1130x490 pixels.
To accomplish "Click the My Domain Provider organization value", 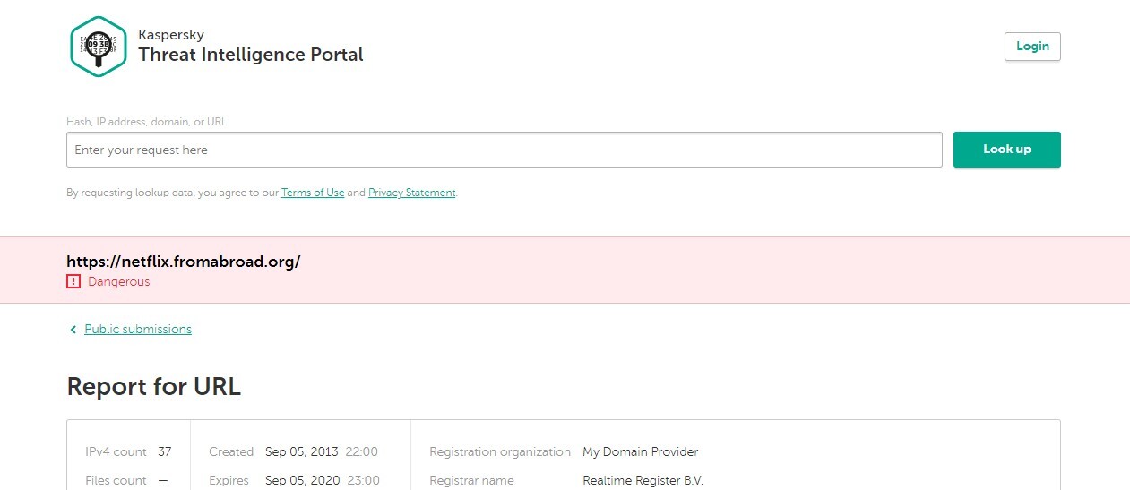I will [640, 451].
